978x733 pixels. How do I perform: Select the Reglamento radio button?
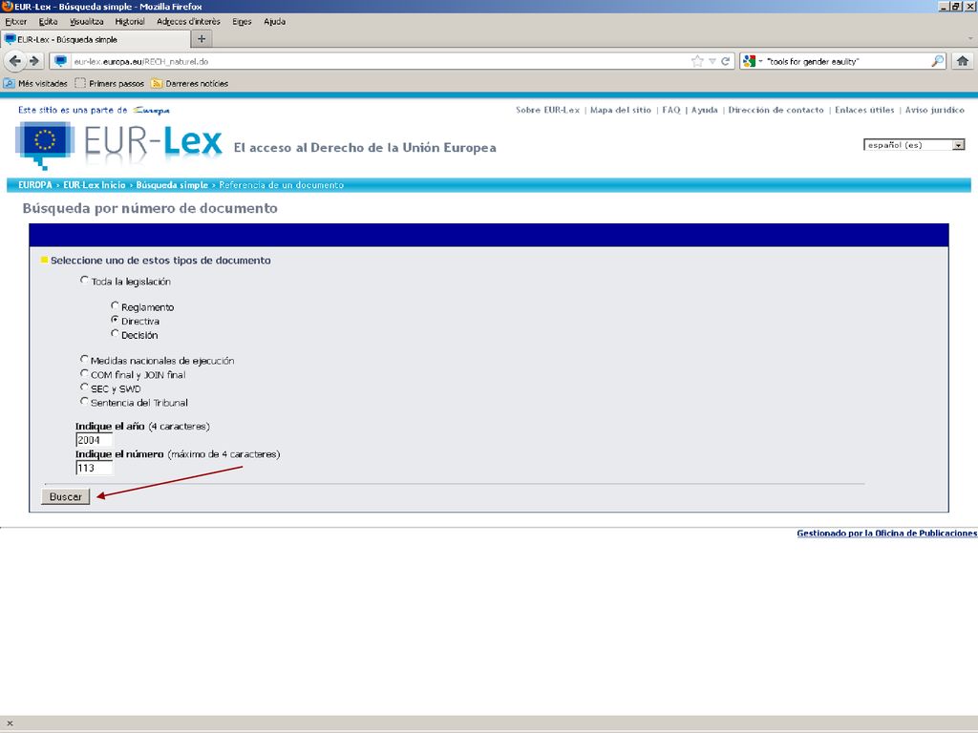115,305
